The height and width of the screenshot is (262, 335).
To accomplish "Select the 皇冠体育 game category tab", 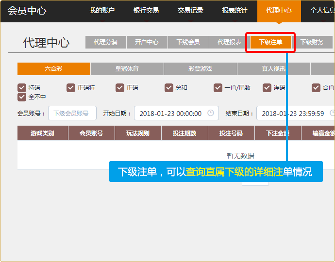I will [x=127, y=69].
